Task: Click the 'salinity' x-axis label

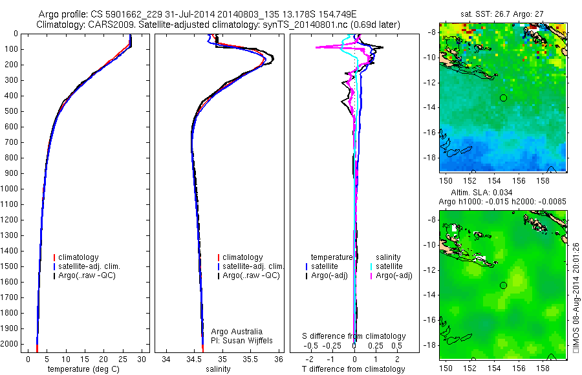Action: coord(218,369)
